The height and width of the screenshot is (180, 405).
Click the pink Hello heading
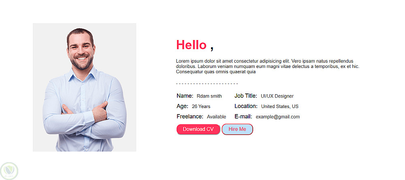tap(191, 45)
